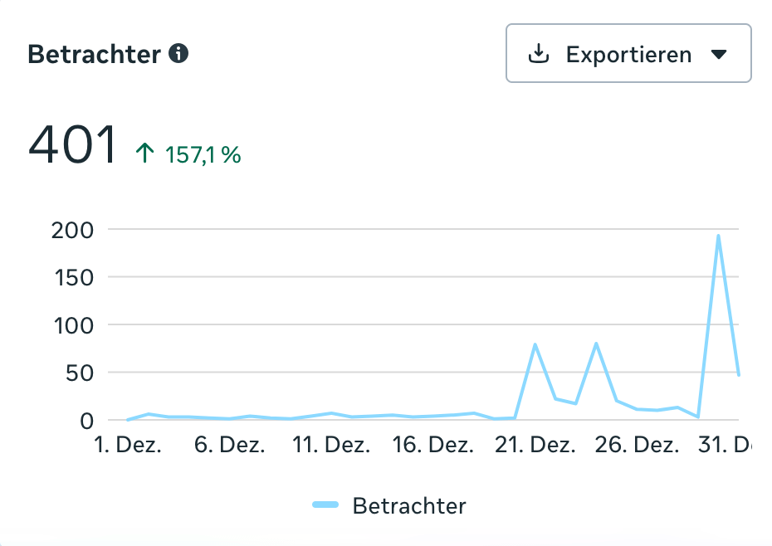Click the highest chart peak near 31. Dez.
772x546 pixels.
(718, 236)
